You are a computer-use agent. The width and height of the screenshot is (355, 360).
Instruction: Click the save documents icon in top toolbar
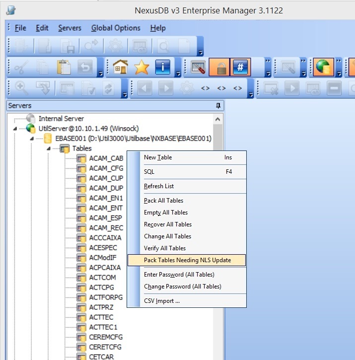click(68, 46)
